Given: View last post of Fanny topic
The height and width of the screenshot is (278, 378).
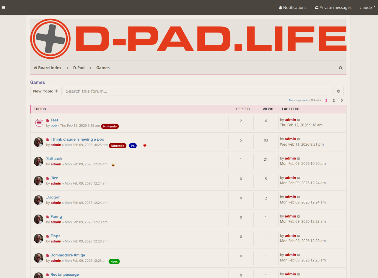Looking at the screenshot, I should tap(299, 216).
